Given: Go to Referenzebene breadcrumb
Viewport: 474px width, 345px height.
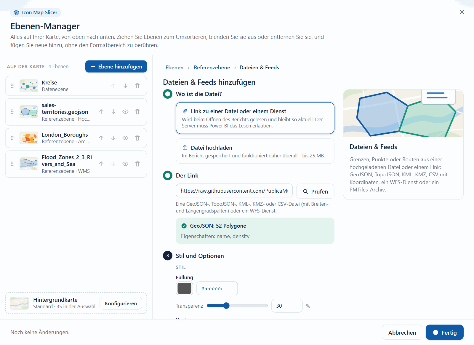Looking at the screenshot, I should 212,68.
